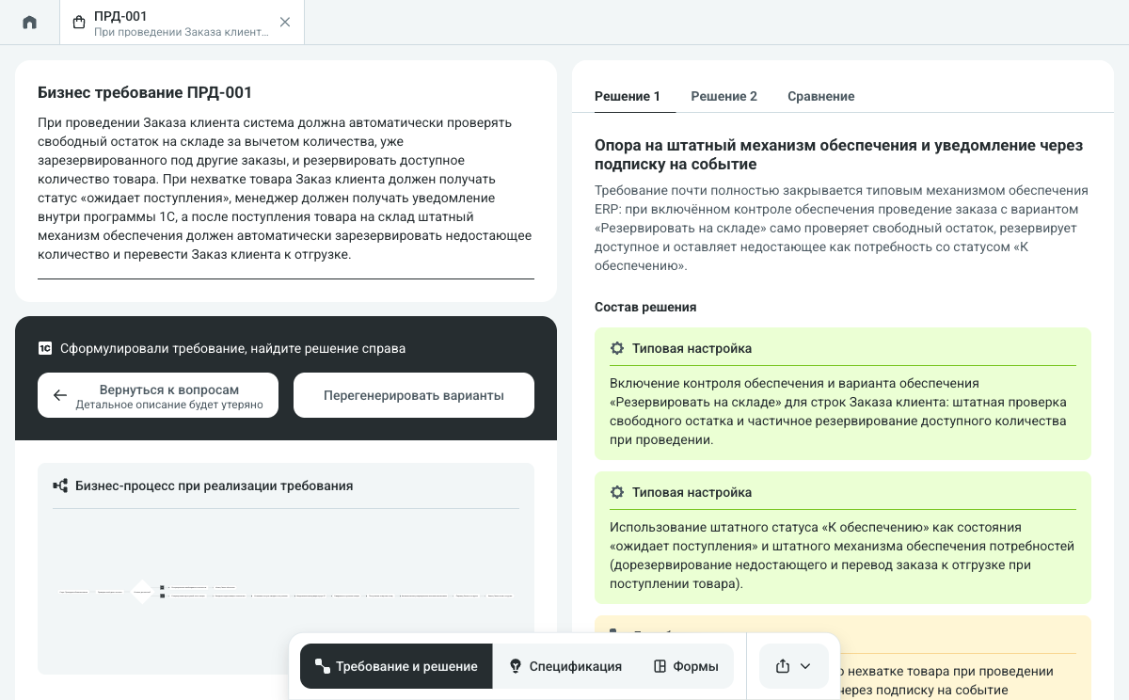Close the ПРД-001 tab
The width and height of the screenshot is (1129, 700).
click(285, 23)
